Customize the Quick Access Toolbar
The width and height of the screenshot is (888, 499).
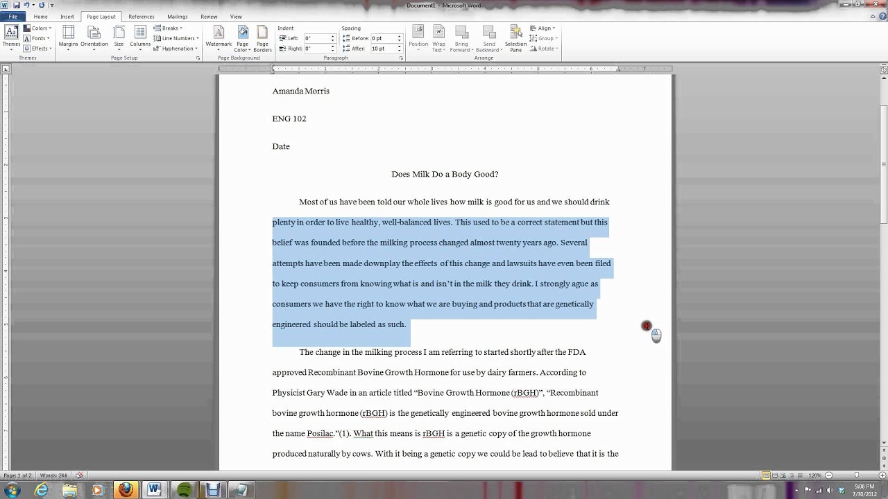tap(51, 5)
